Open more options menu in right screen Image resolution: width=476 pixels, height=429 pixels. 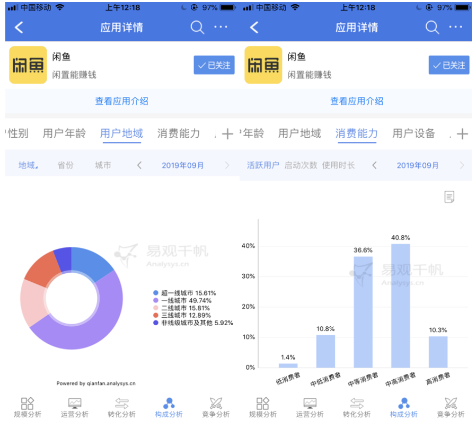pos(456,27)
